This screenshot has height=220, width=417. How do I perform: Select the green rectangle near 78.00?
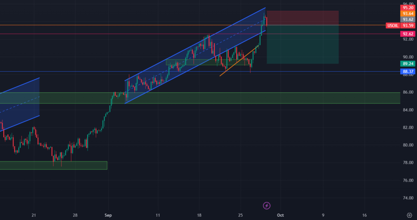(x=53, y=165)
